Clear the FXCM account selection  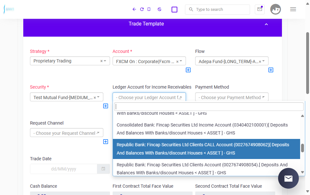(x=177, y=61)
